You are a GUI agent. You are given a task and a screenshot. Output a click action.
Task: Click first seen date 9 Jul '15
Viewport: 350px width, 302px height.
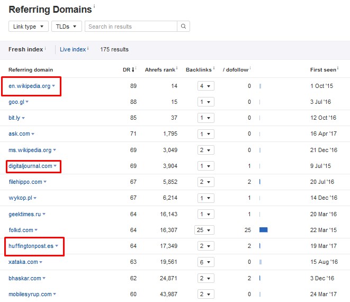coord(320,166)
